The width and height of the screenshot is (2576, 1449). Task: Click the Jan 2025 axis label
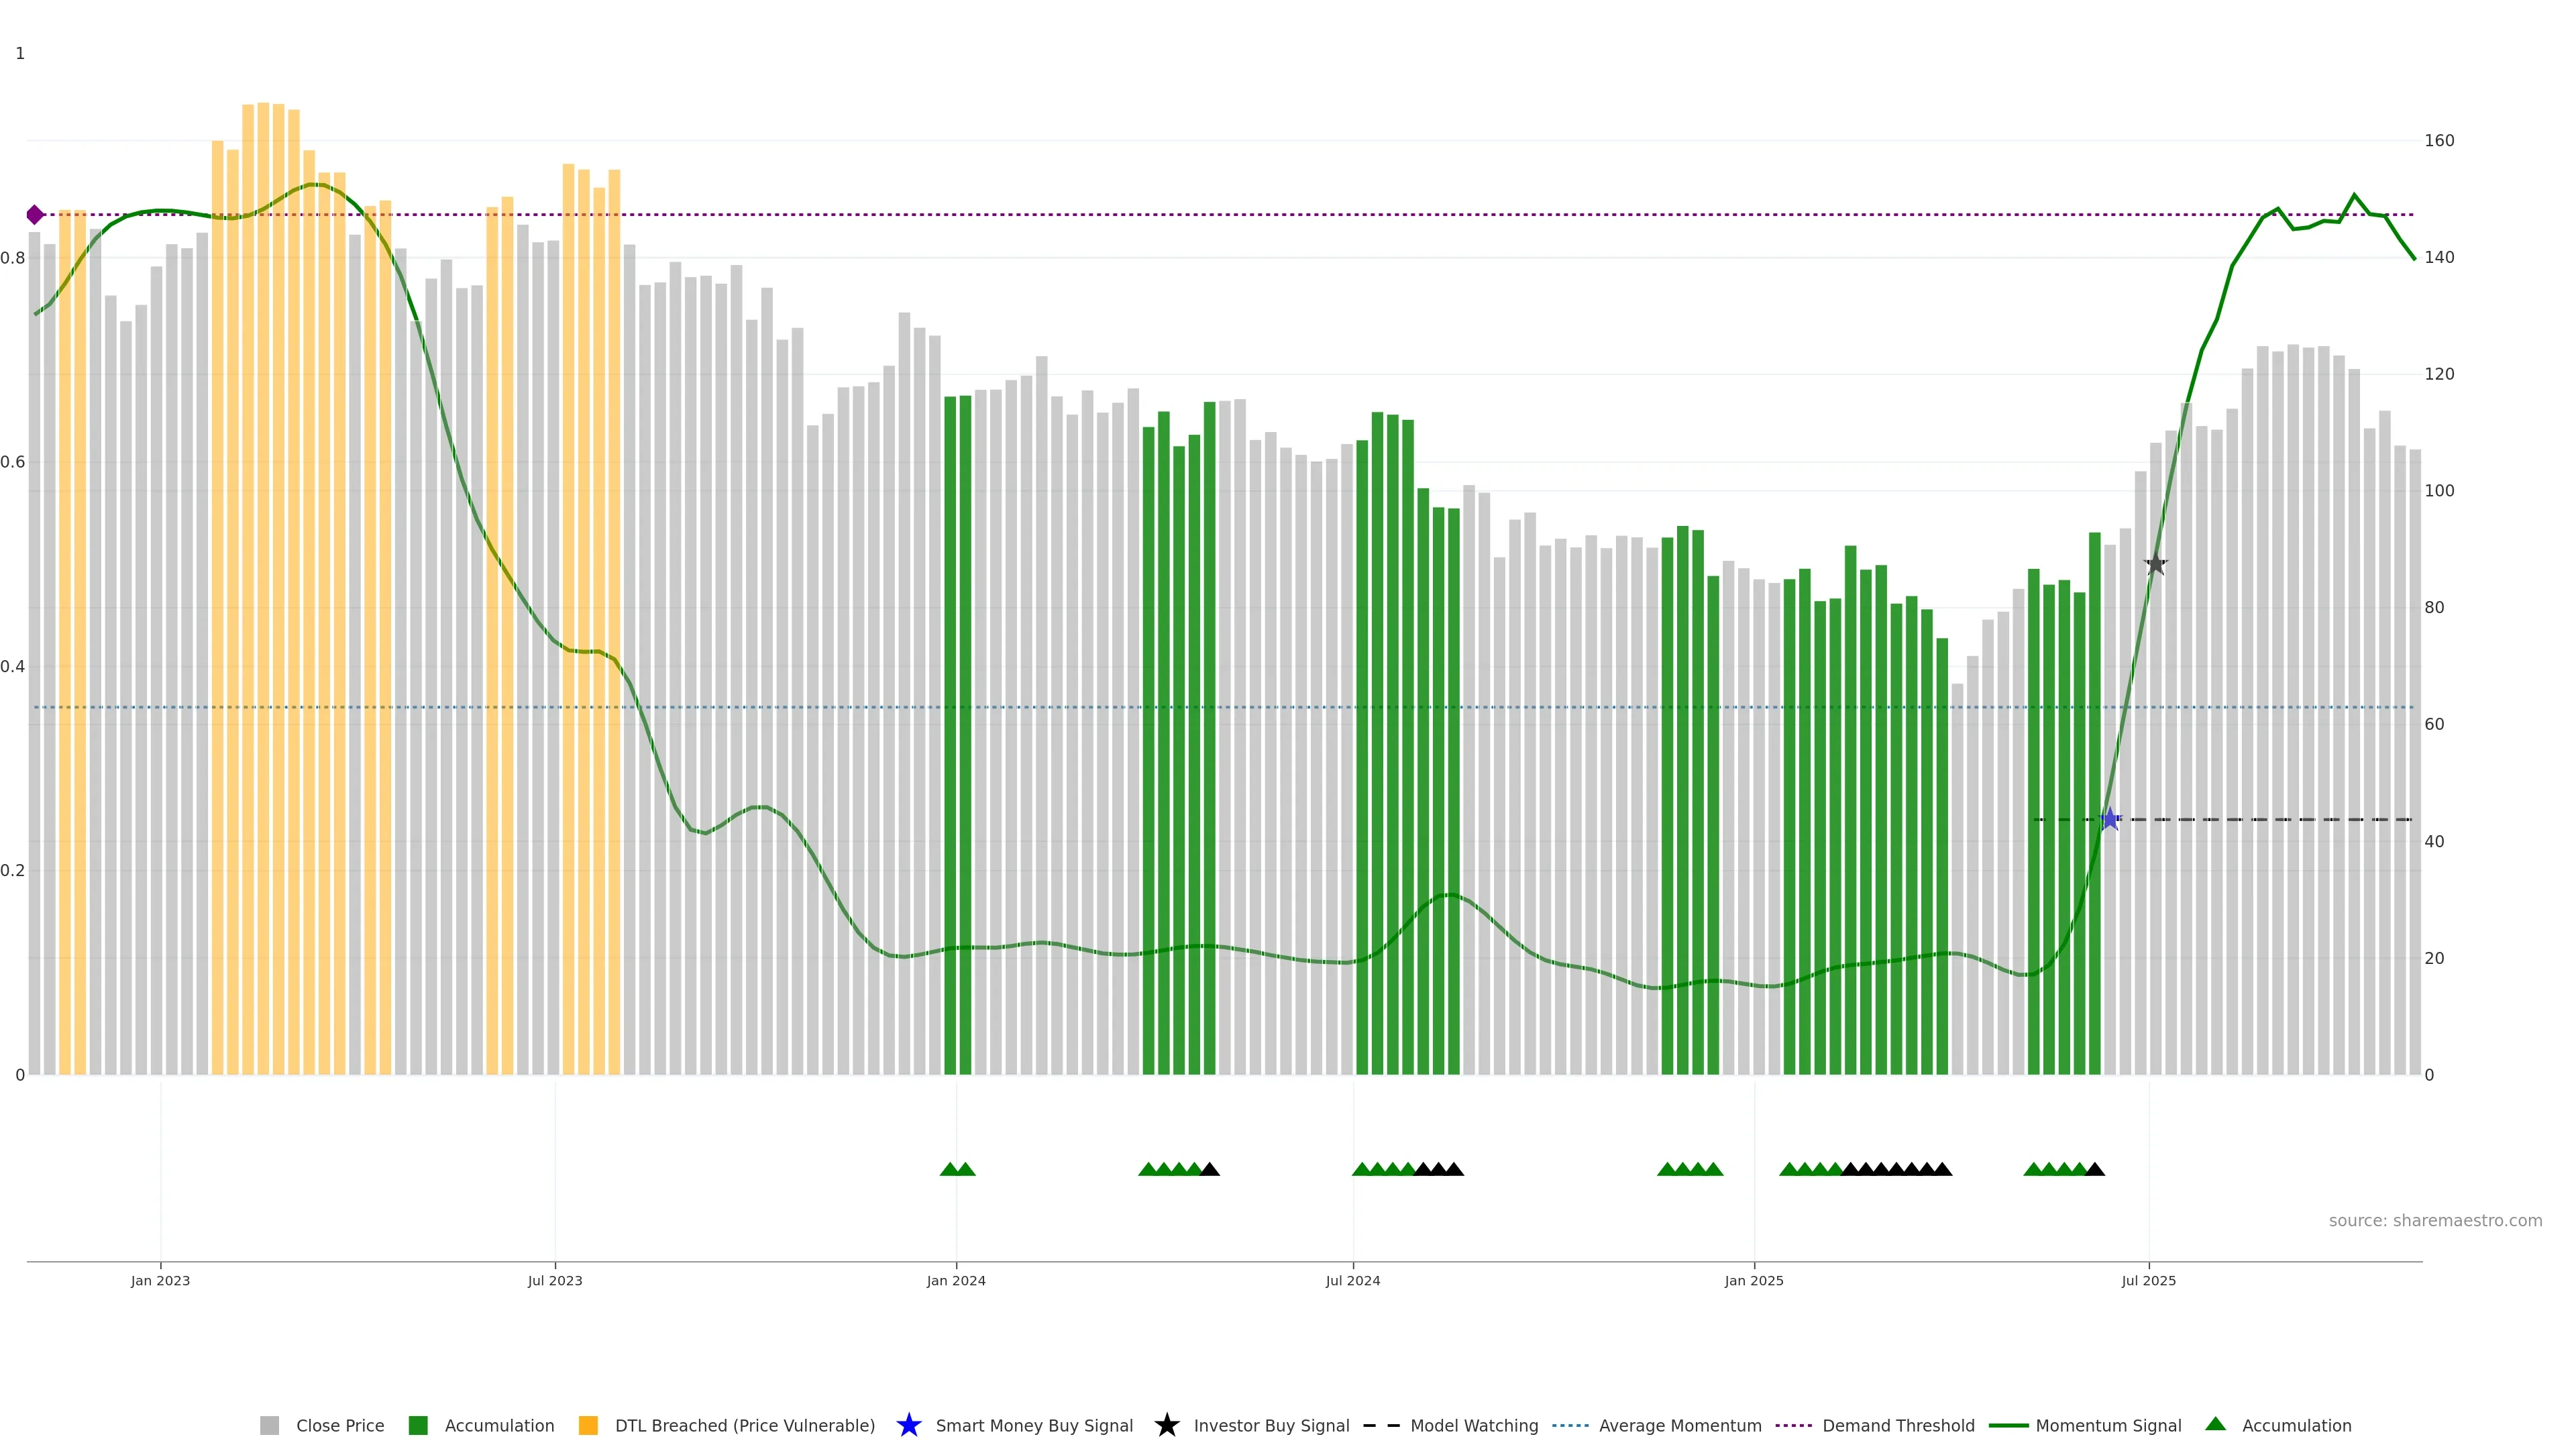click(1753, 1281)
